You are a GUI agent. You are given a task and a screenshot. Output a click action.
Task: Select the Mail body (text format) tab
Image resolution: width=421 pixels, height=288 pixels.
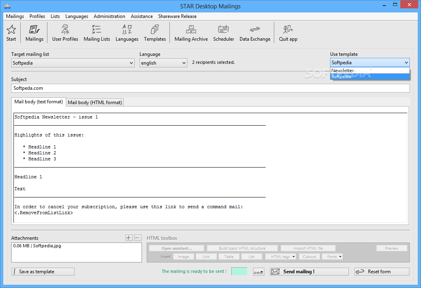39,102
